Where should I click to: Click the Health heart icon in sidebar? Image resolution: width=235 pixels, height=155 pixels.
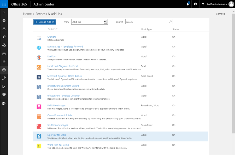coord(4,95)
